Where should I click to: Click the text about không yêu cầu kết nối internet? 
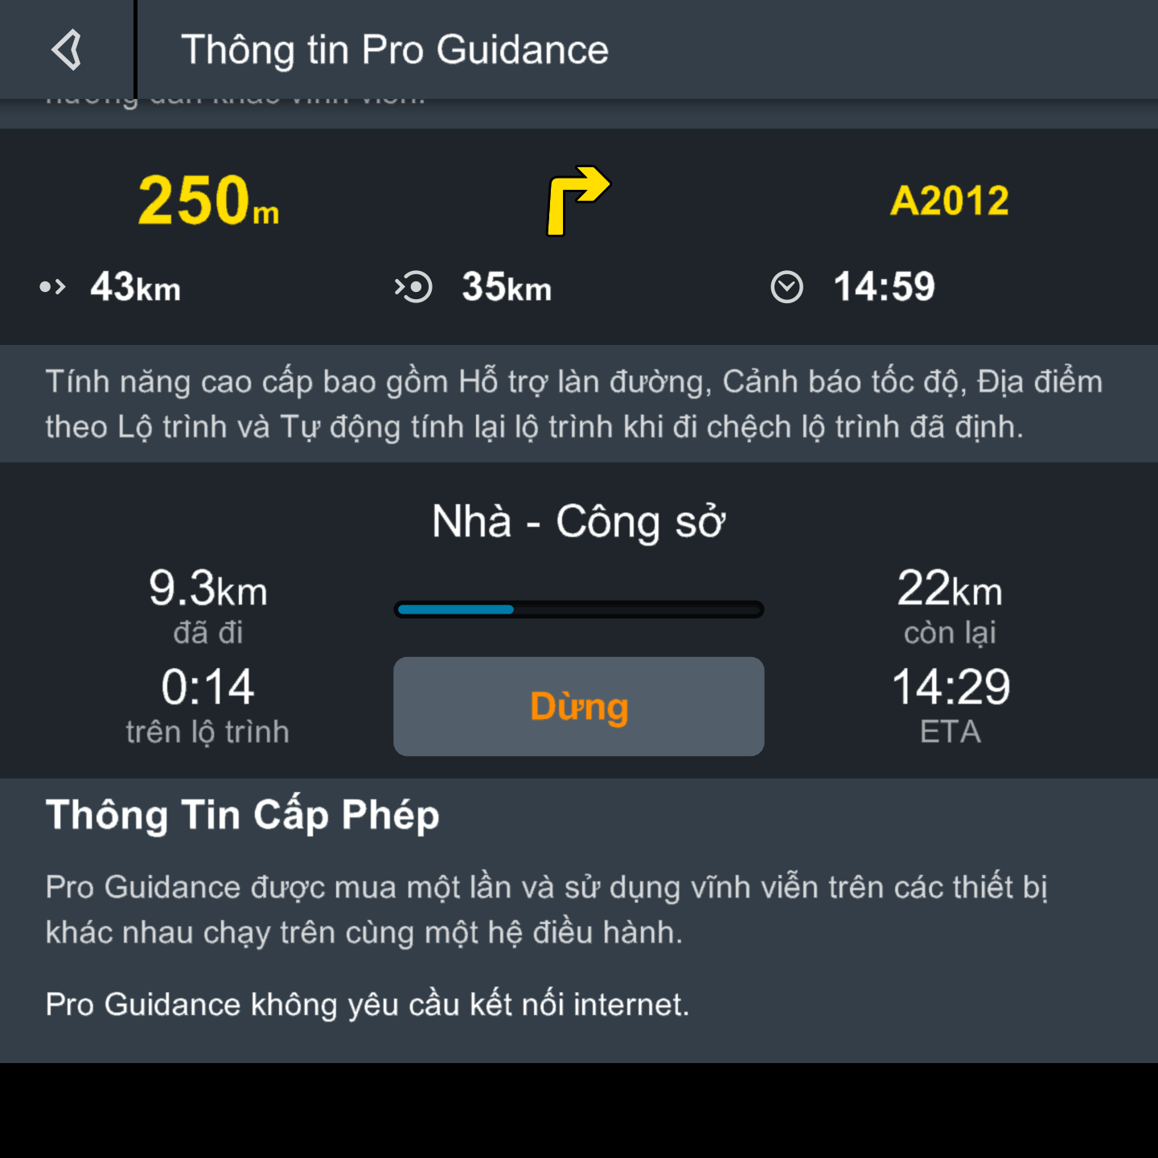(x=367, y=1004)
